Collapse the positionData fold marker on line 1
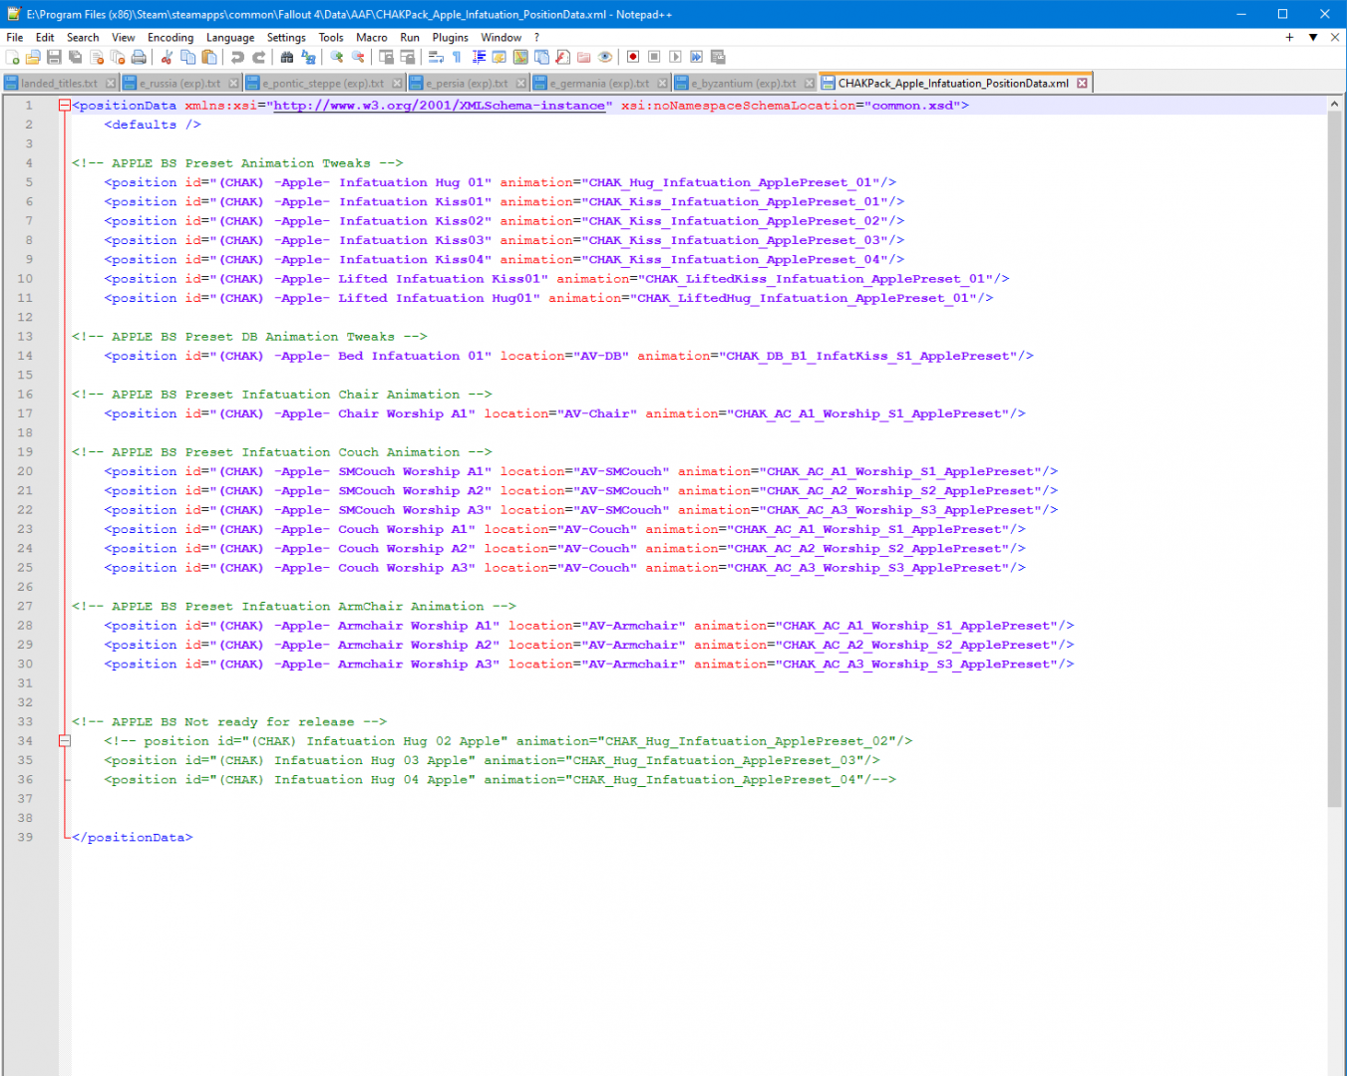 pos(65,106)
